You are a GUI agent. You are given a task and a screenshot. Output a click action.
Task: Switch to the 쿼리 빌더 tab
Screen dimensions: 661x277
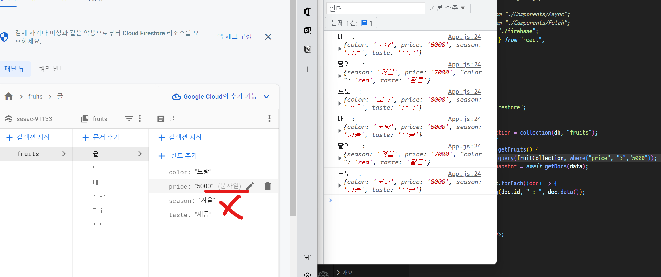pyautogui.click(x=52, y=69)
